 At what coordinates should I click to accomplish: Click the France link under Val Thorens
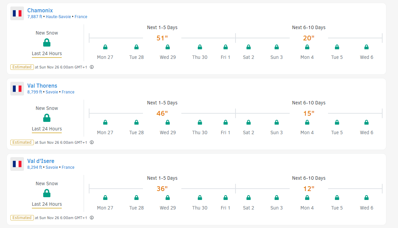pos(68,92)
